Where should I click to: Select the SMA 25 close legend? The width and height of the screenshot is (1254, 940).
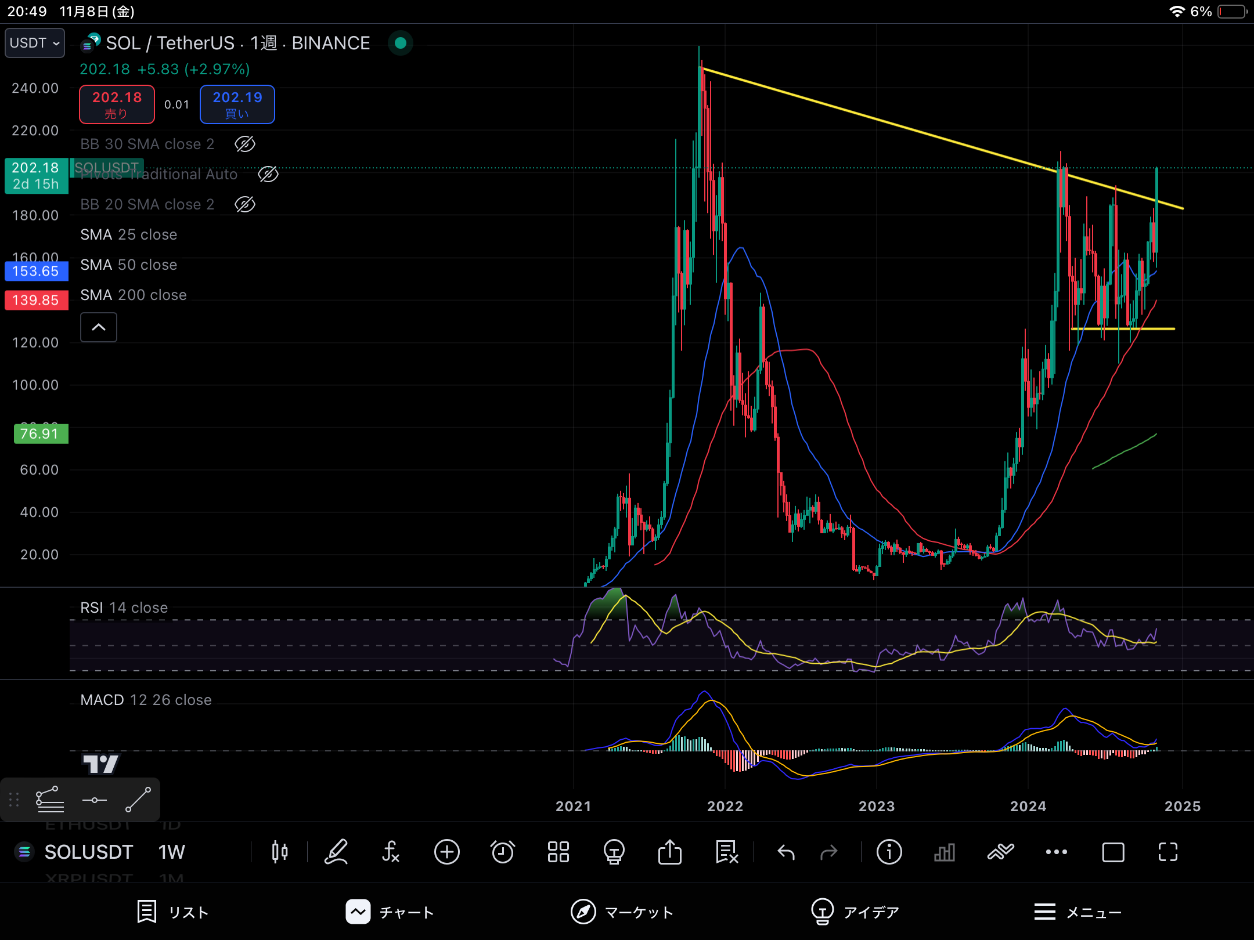[x=128, y=234]
